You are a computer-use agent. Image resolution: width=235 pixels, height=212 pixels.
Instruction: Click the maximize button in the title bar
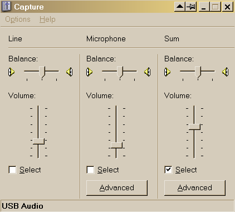tap(216, 7)
